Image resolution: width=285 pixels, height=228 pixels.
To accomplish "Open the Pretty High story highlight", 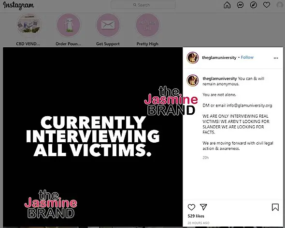I will click(147, 25).
